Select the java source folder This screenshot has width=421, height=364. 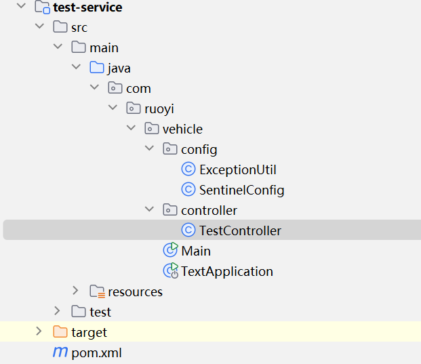pyautogui.click(x=119, y=68)
